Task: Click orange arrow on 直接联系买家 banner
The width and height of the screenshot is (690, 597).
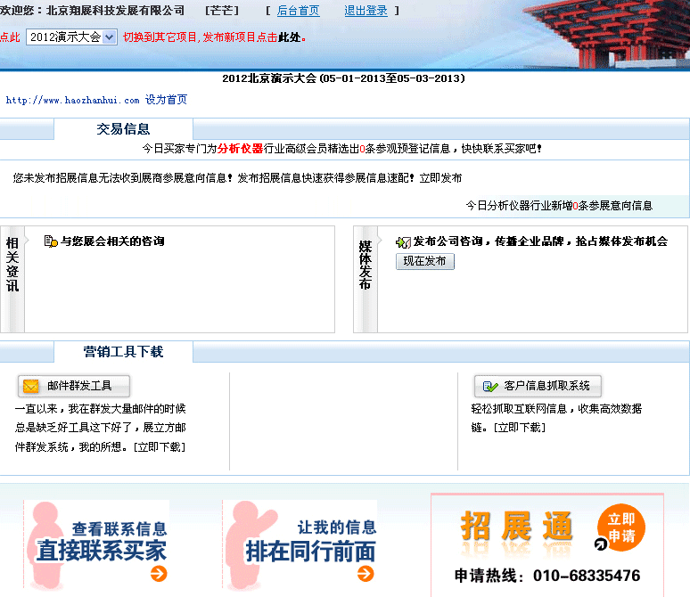Action: 159,574
